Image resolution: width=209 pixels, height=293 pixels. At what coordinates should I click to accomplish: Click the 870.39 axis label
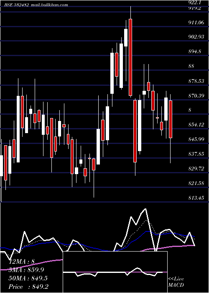click(196, 96)
